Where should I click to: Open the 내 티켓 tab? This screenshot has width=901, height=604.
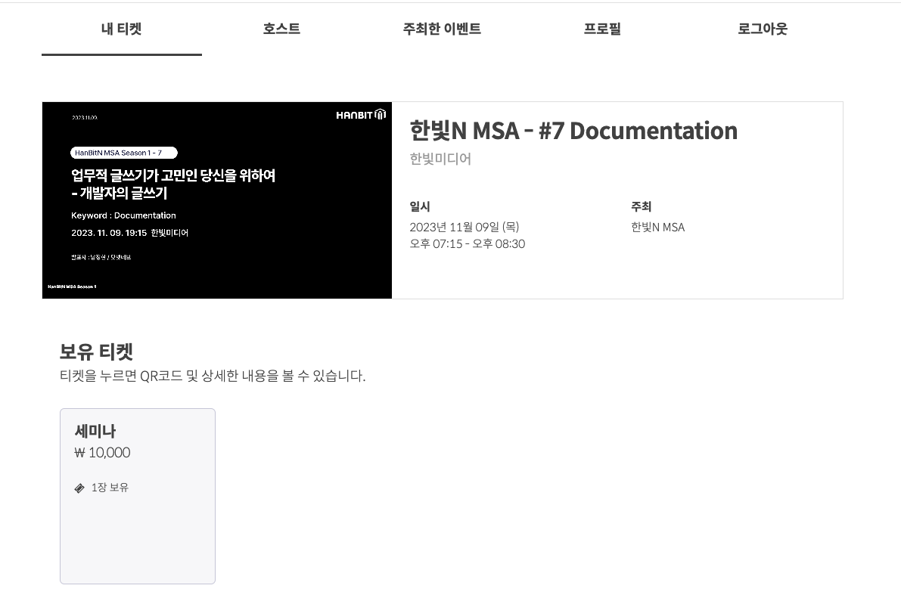point(121,29)
